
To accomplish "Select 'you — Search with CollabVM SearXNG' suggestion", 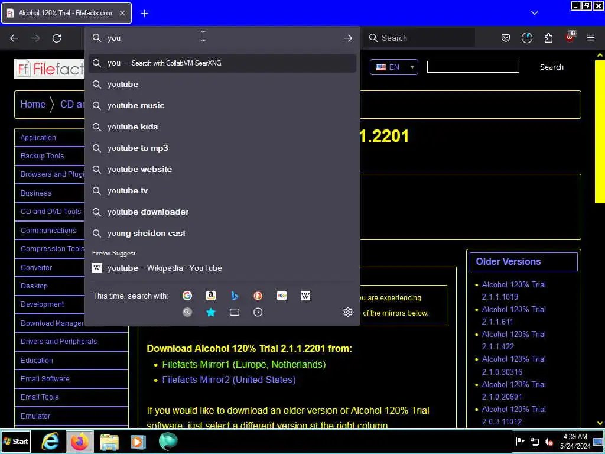I will pyautogui.click(x=222, y=63).
